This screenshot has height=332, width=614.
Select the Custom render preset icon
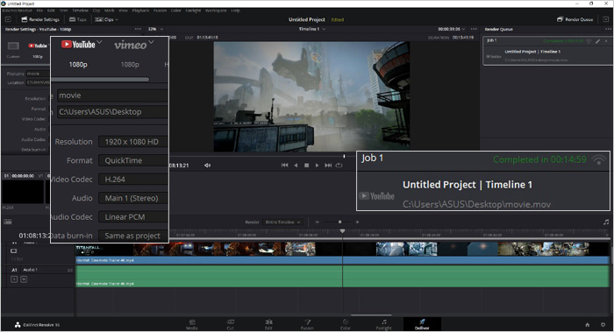[13, 46]
